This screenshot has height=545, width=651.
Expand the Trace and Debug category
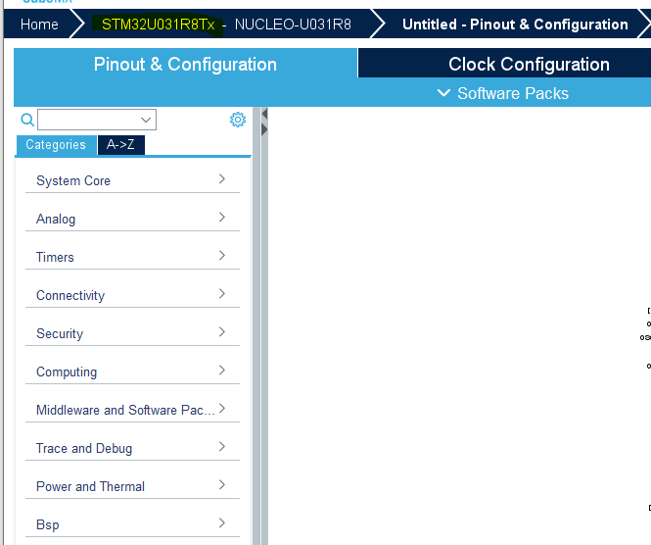132,449
